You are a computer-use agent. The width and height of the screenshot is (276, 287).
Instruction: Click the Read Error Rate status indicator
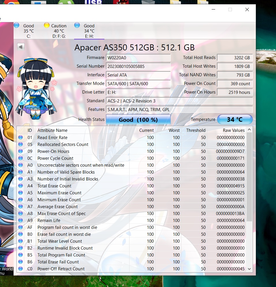click(x=20, y=137)
